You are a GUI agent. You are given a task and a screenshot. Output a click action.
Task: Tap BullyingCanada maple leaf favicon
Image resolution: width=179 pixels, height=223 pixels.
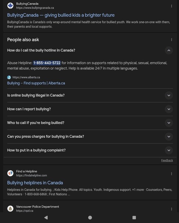tap(10, 6)
